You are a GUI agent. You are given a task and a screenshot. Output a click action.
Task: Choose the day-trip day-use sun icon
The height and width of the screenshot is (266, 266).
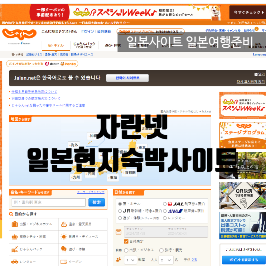pyautogui.click(x=64, y=237)
